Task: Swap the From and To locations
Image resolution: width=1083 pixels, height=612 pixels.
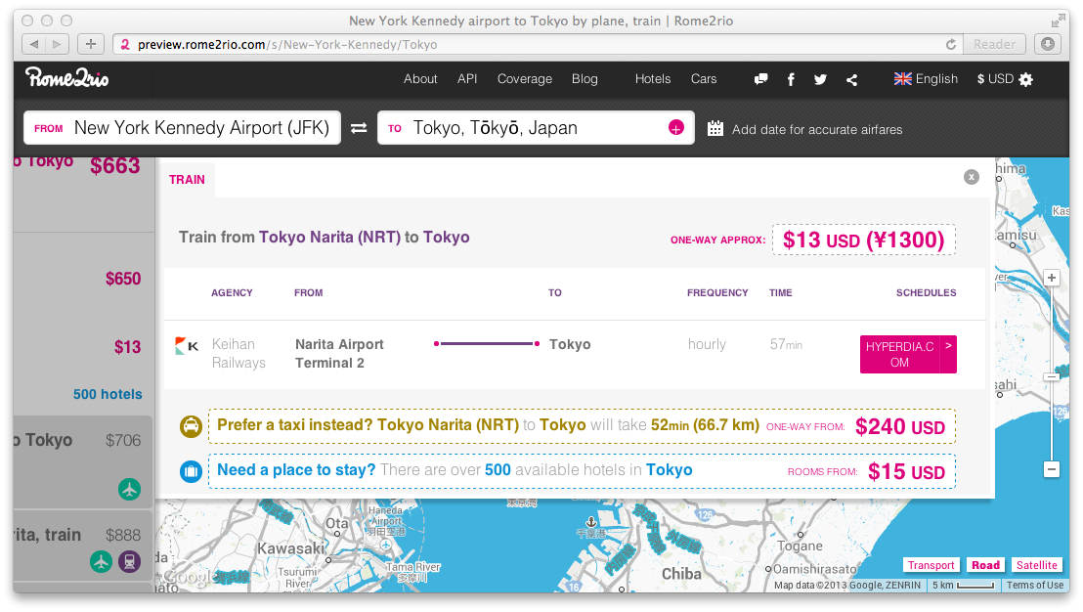Action: (359, 128)
